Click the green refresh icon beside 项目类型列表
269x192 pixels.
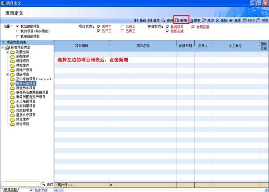pyautogui.click(x=3, y=42)
